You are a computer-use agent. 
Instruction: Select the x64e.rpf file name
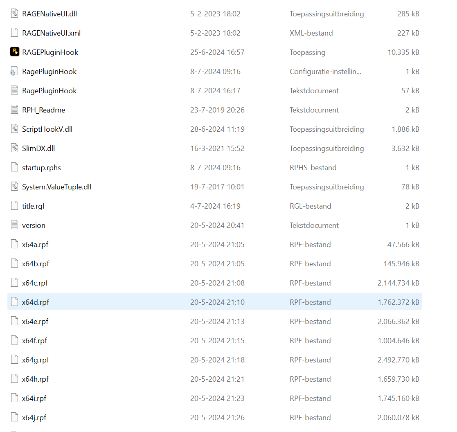pyautogui.click(x=35, y=322)
